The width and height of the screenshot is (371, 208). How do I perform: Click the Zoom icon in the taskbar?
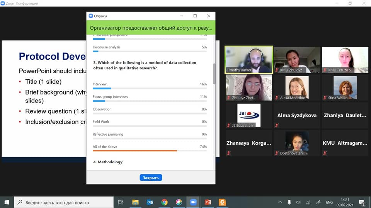(193, 202)
